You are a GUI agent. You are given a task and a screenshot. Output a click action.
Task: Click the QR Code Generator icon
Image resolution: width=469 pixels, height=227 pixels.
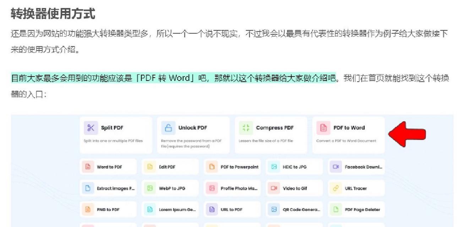click(274, 209)
